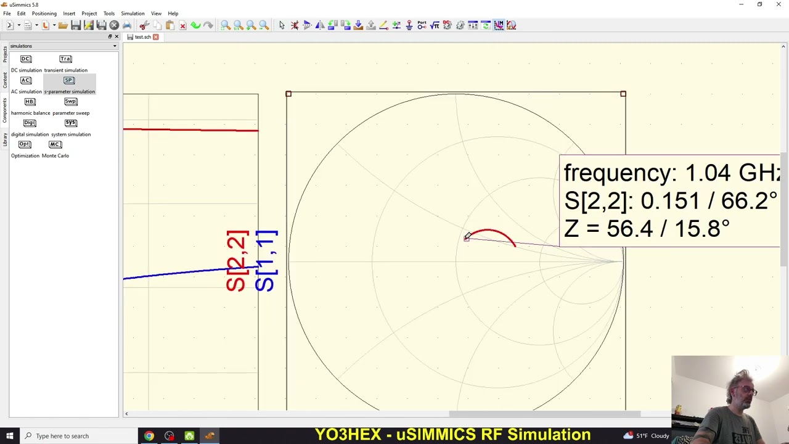Click the first zoom magnifier icon
This screenshot has width=789, height=444.
point(226,25)
